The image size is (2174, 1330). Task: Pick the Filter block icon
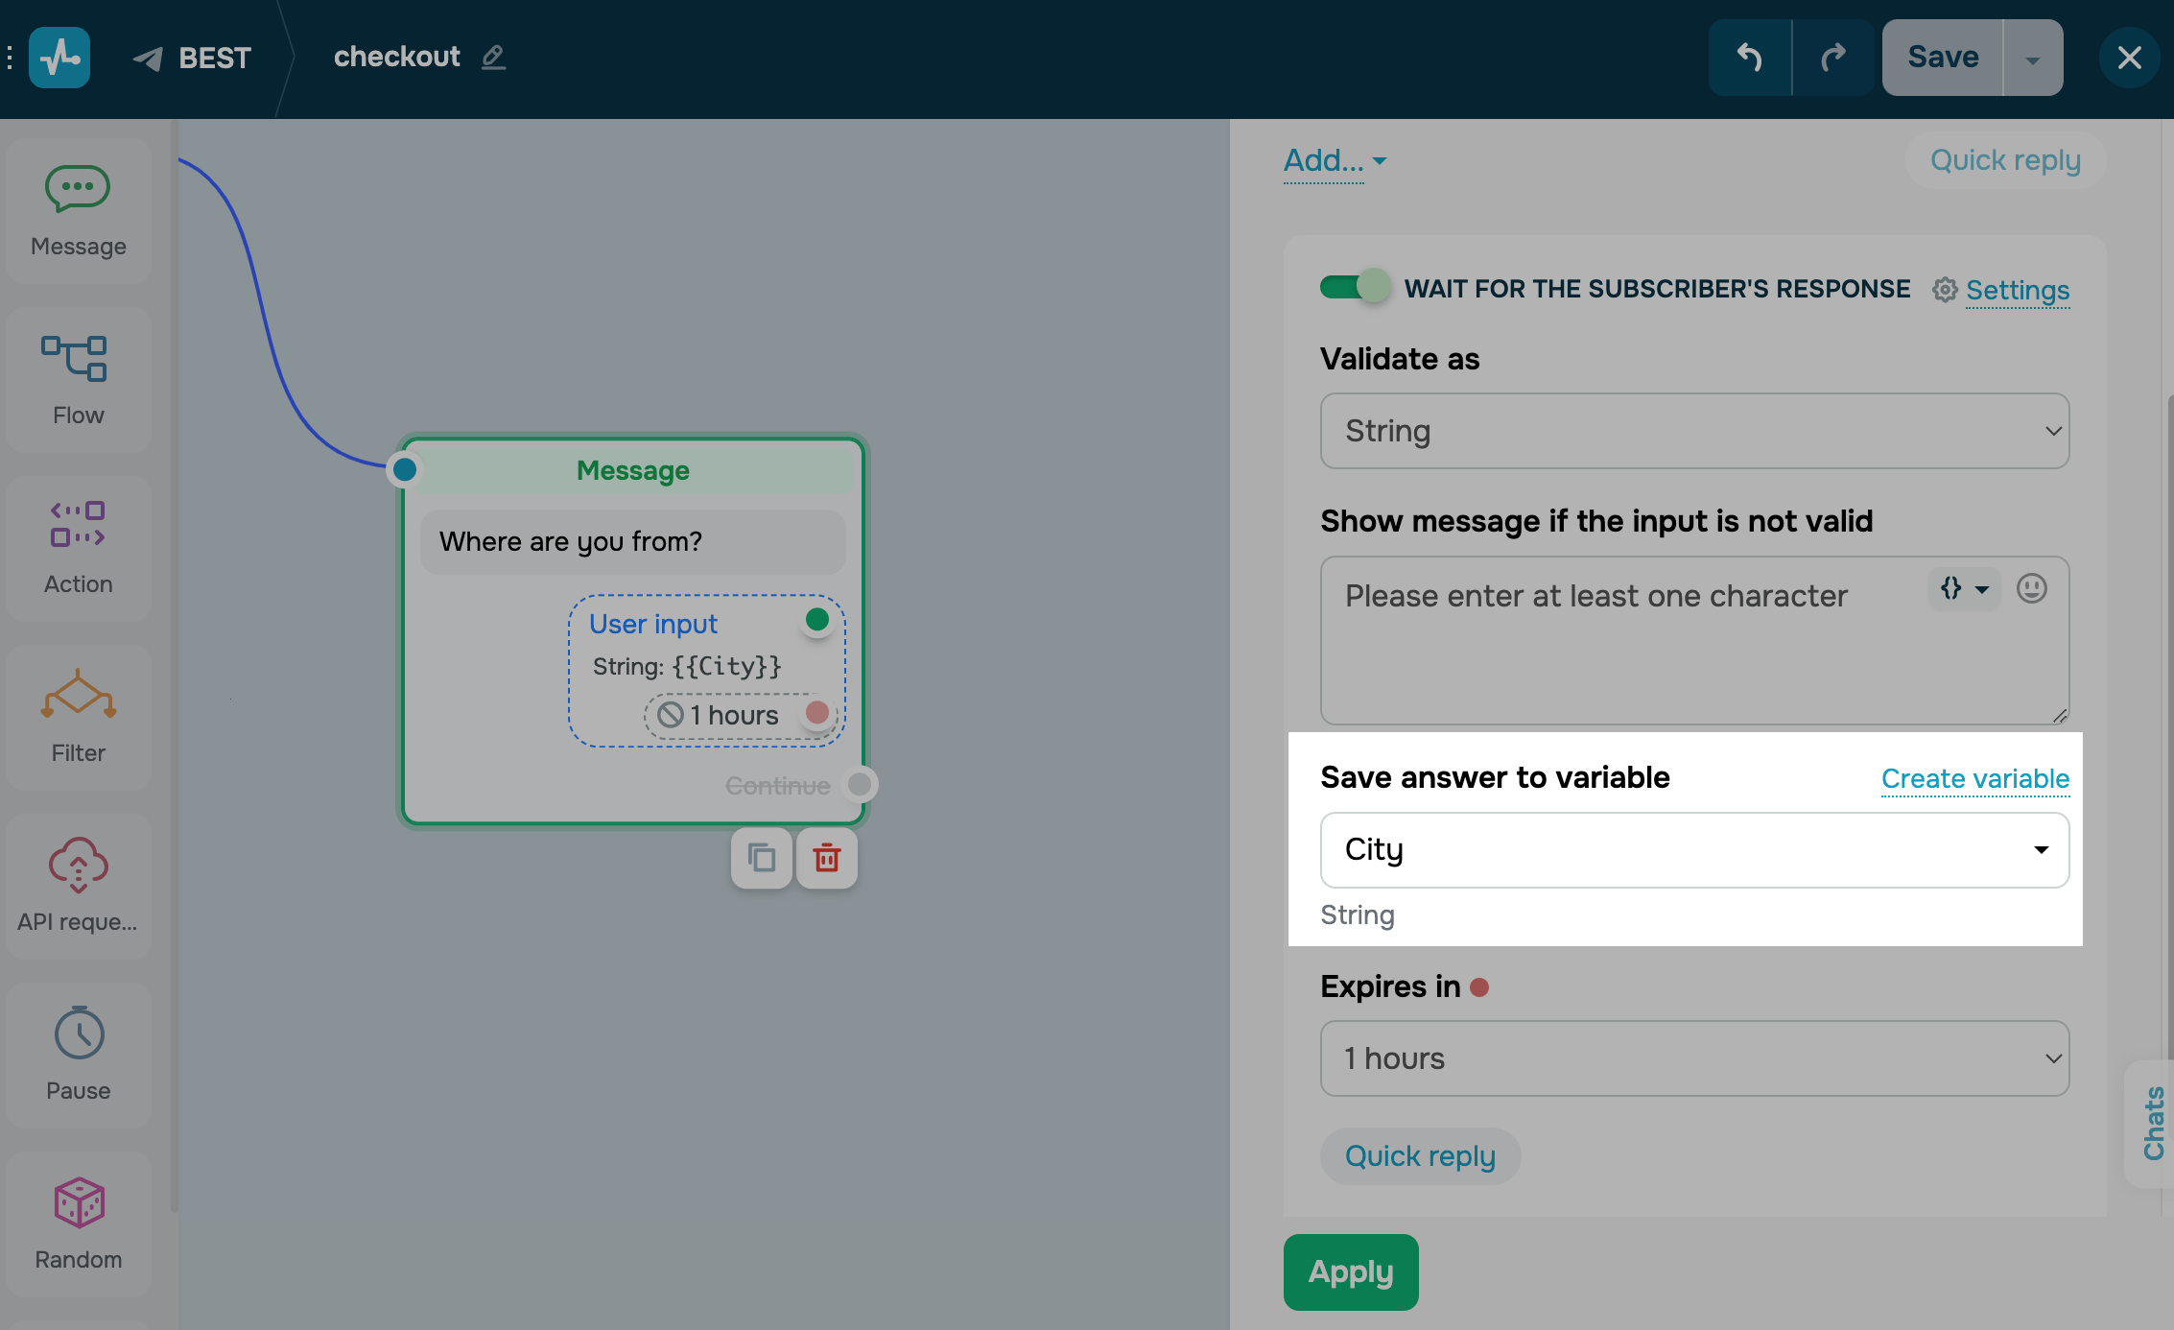pos(78,717)
